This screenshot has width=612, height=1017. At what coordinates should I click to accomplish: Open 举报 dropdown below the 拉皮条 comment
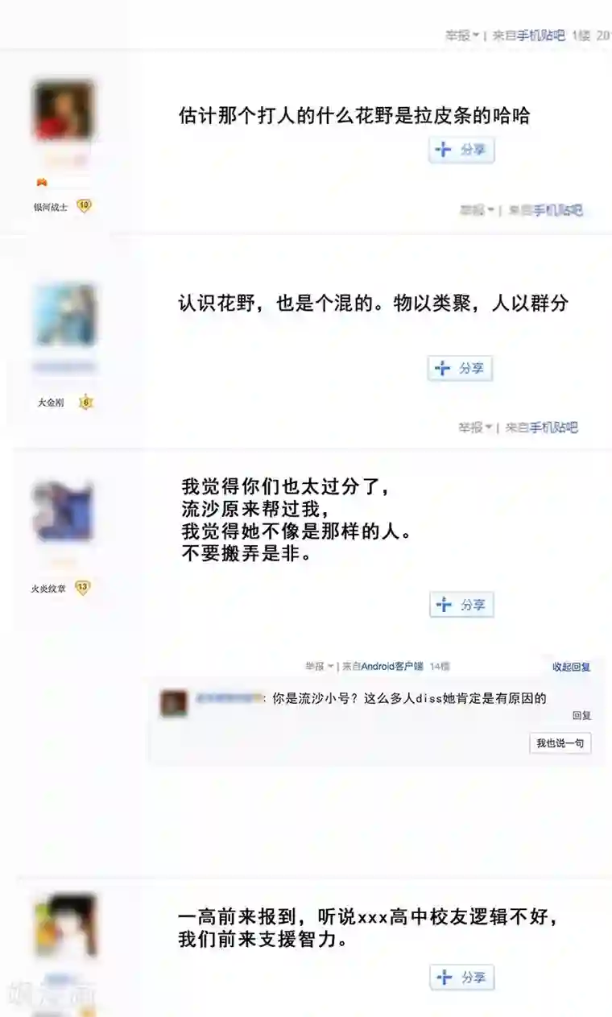[x=476, y=210]
